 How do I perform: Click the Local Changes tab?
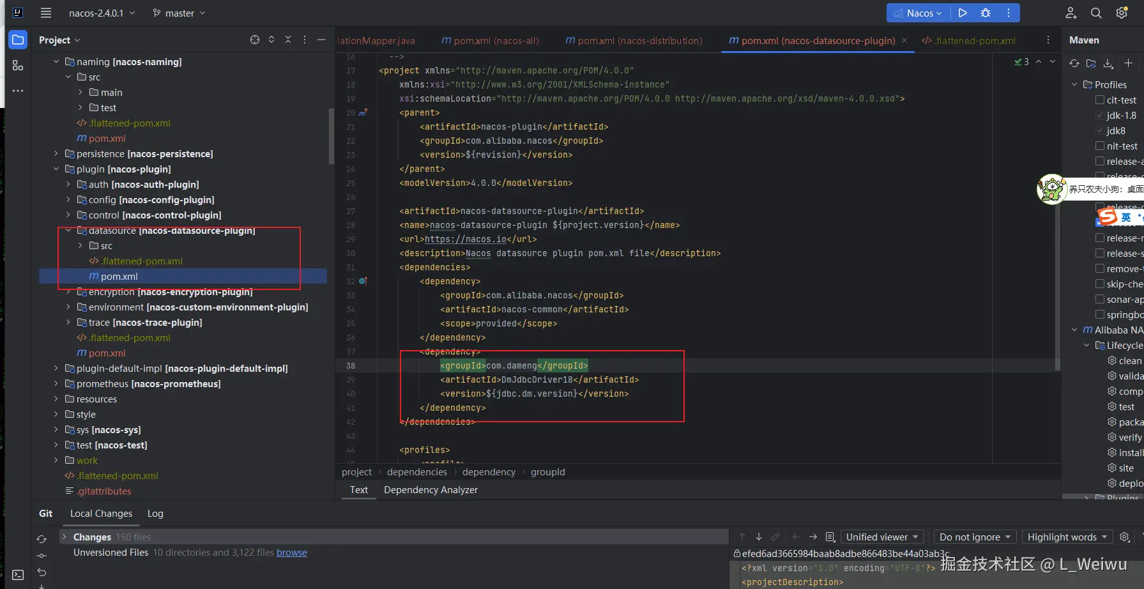coord(101,513)
